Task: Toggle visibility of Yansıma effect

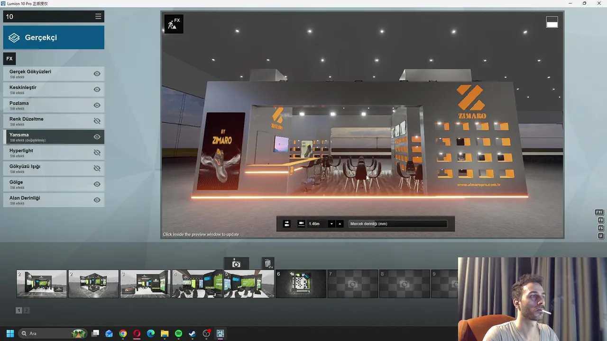Action: [97, 137]
